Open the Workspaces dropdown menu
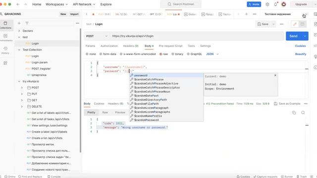The width and height of the screenshot is (317, 178). coord(56,4)
